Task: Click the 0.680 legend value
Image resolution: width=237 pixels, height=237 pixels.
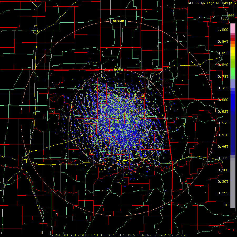Action: coord(223,100)
